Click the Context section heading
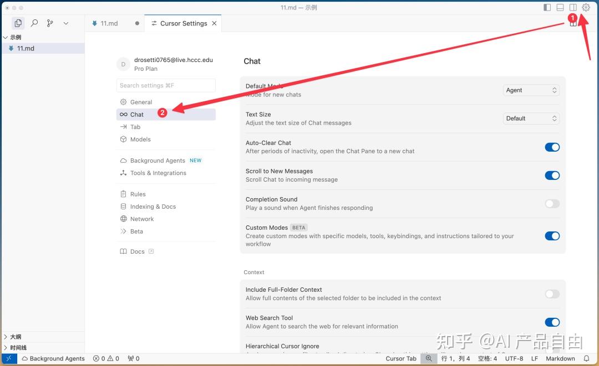 [x=253, y=272]
